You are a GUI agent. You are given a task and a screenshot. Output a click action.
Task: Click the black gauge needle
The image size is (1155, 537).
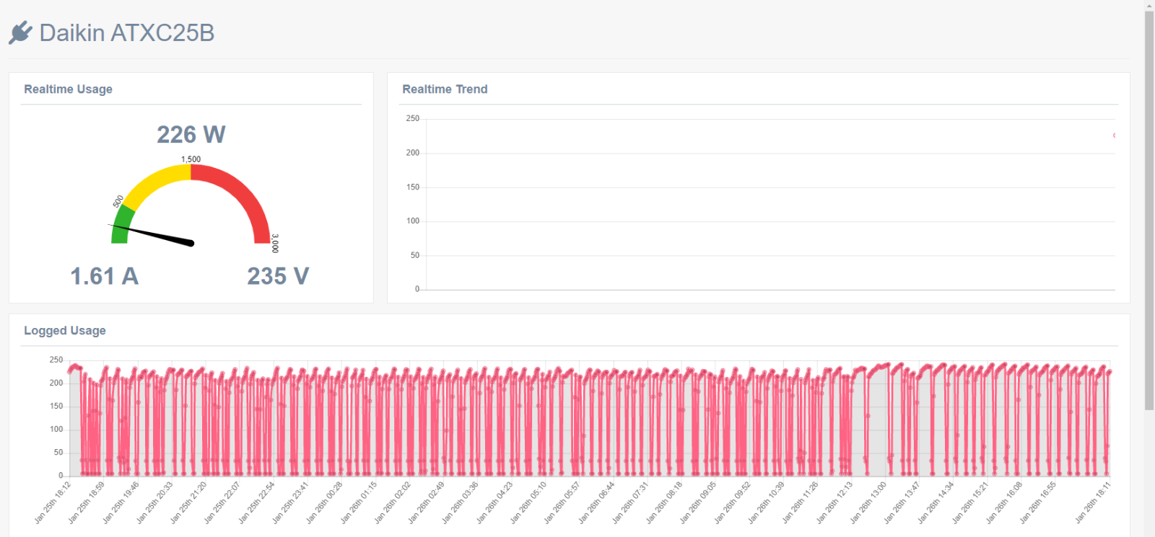[153, 235]
